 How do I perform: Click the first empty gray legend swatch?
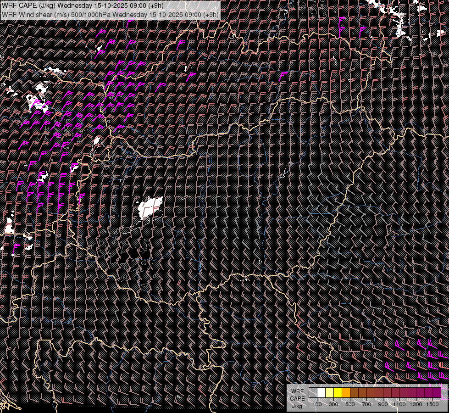313,392
